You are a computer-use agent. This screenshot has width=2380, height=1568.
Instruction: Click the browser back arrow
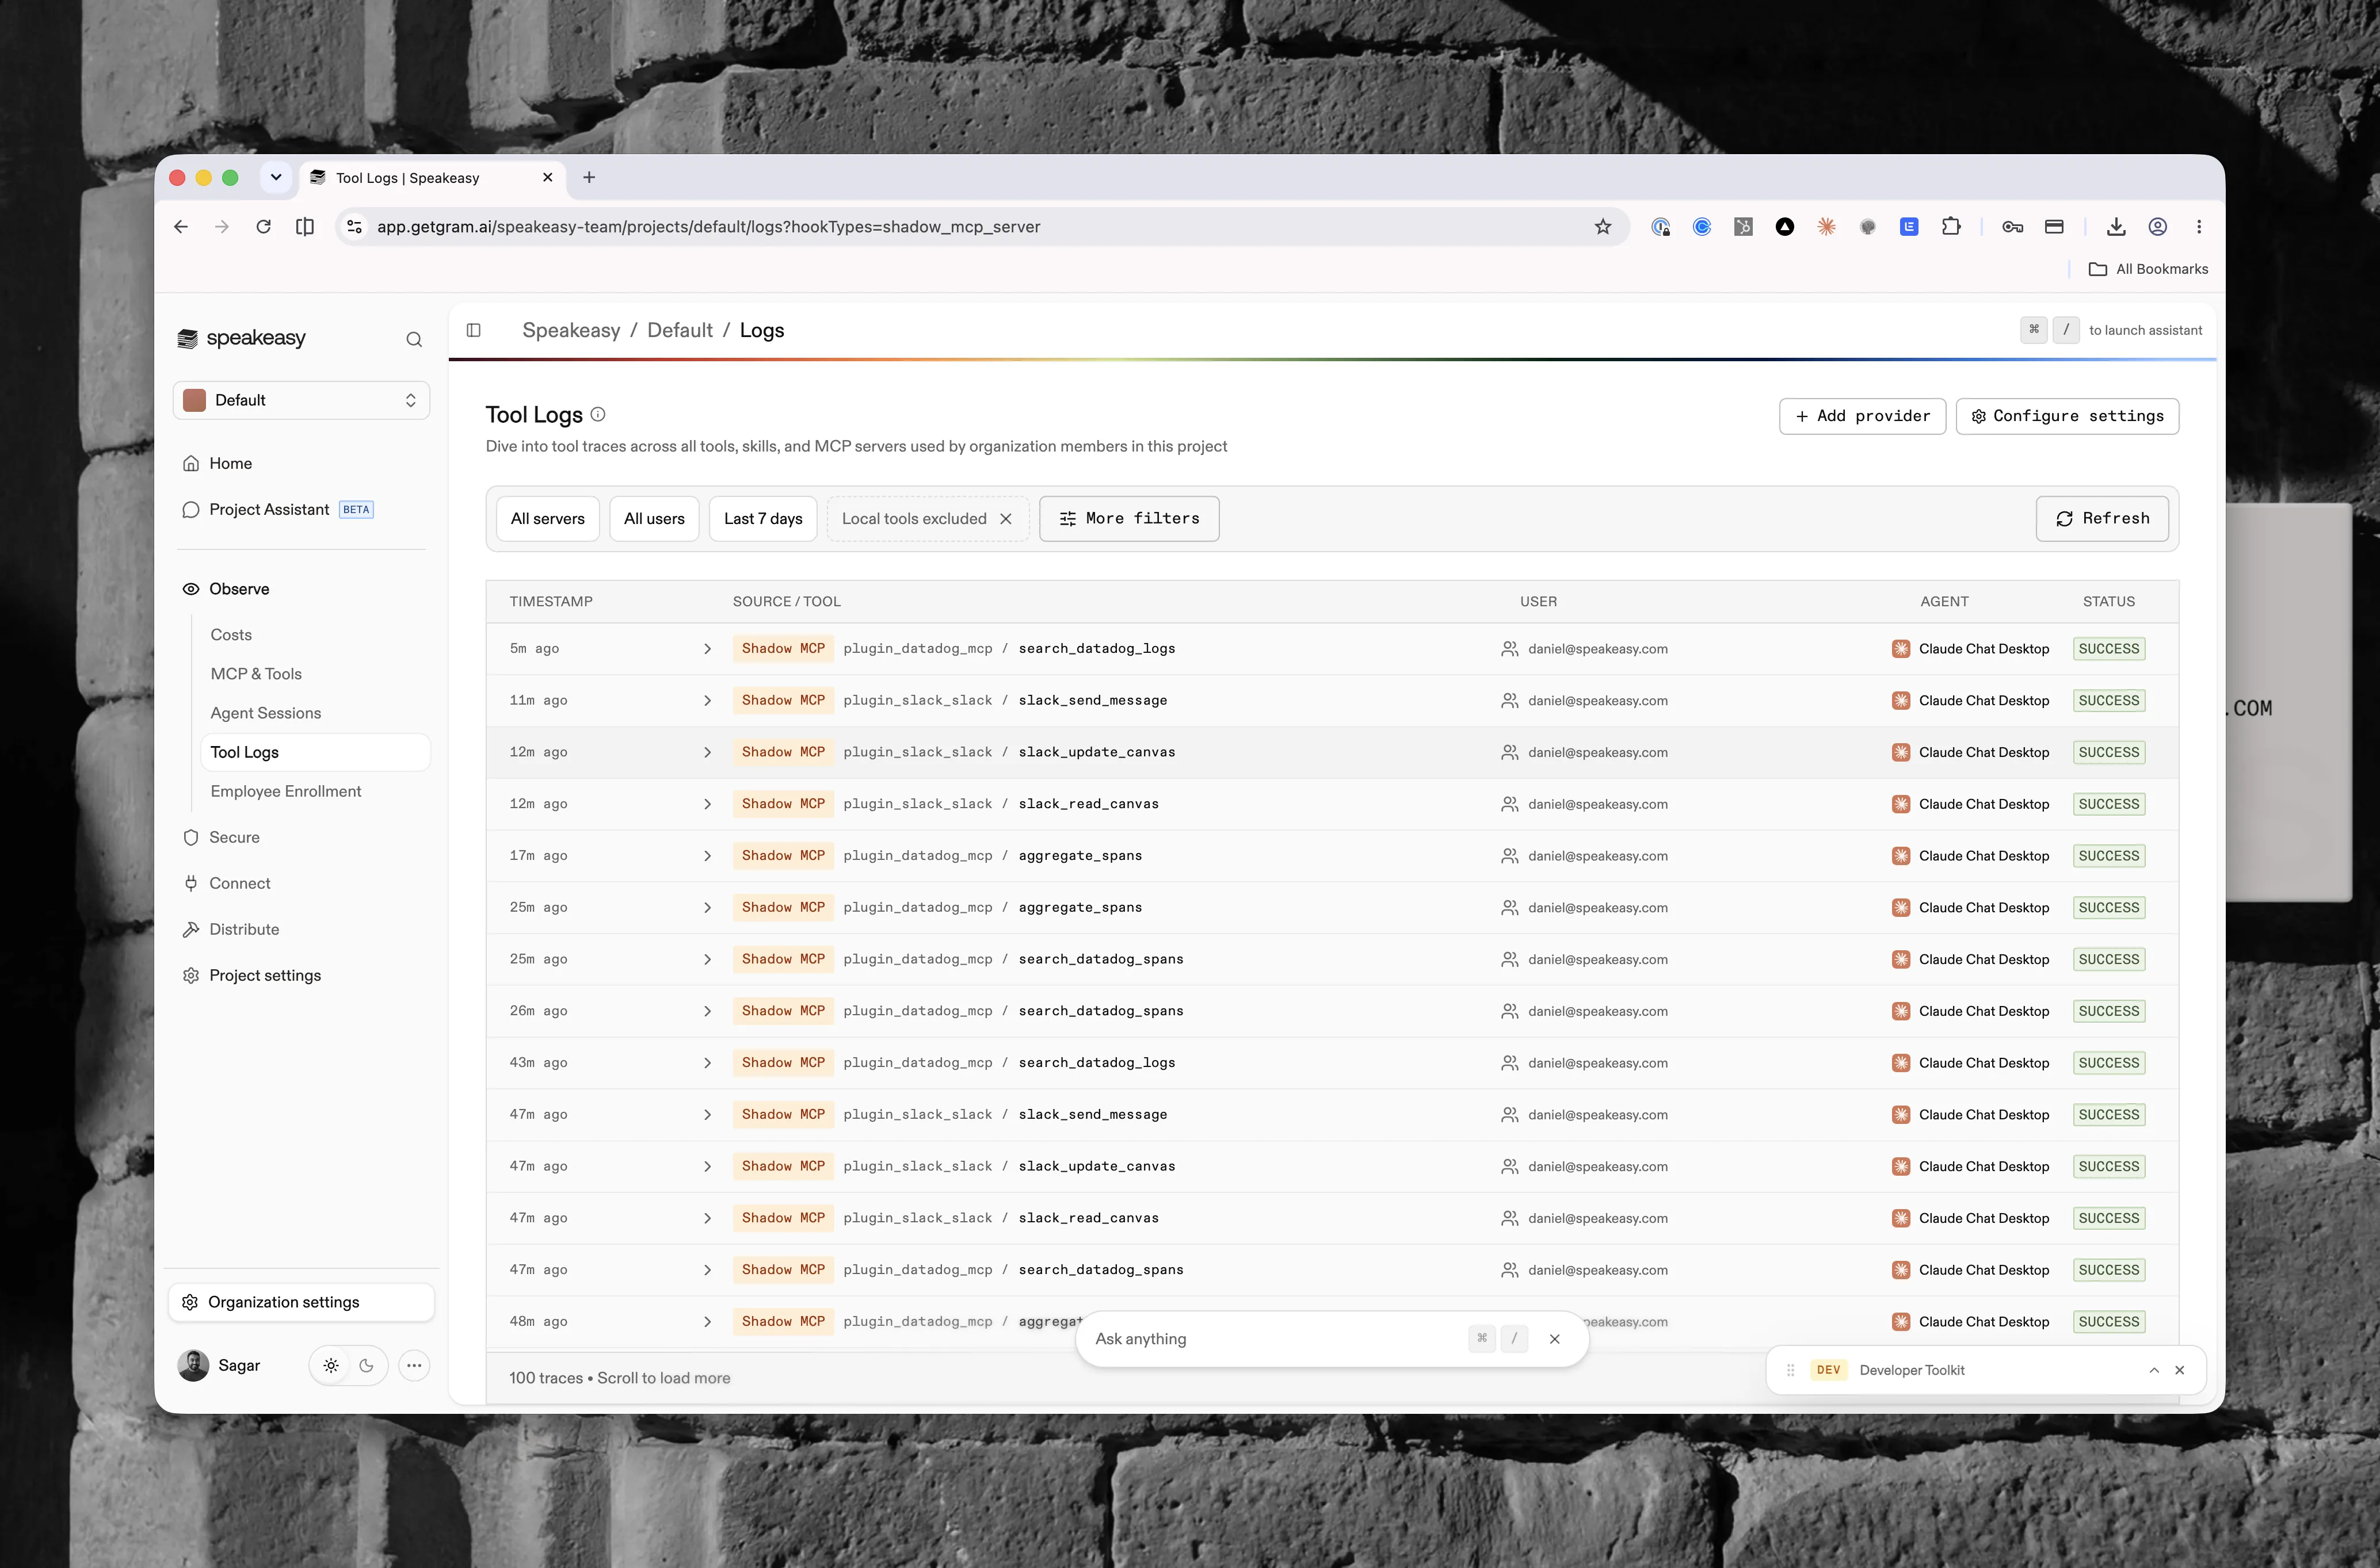tap(180, 227)
